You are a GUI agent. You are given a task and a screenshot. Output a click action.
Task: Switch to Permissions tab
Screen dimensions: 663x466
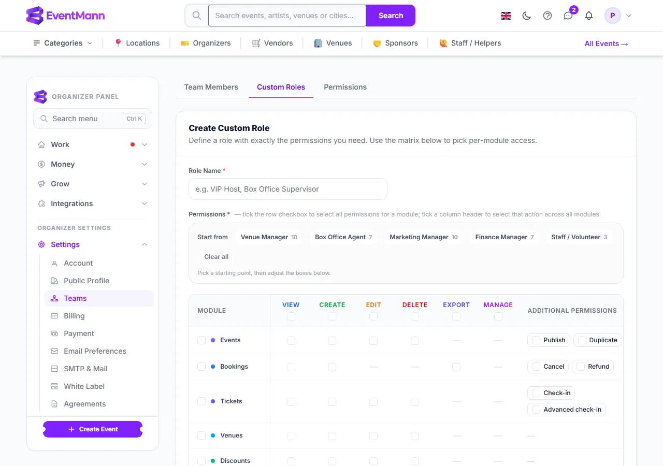[345, 87]
